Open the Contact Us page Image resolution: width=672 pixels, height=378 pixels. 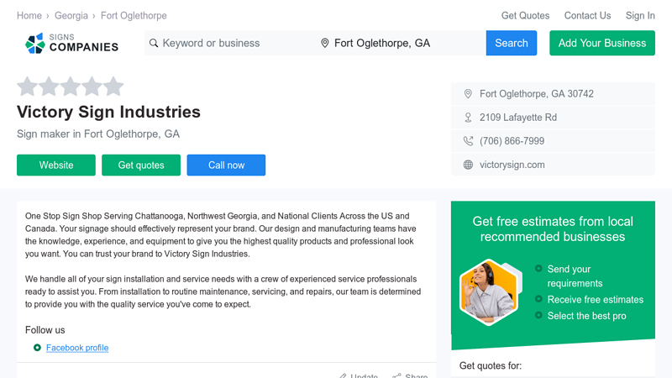pyautogui.click(x=587, y=15)
